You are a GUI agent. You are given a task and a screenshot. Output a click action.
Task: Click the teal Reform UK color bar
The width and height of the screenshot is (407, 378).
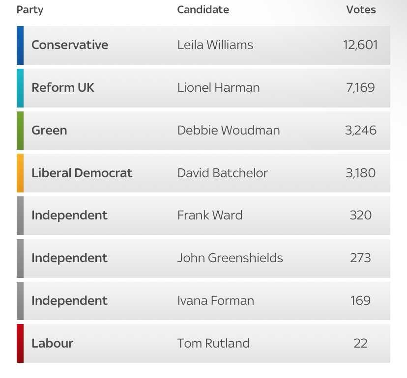pyautogui.click(x=20, y=88)
